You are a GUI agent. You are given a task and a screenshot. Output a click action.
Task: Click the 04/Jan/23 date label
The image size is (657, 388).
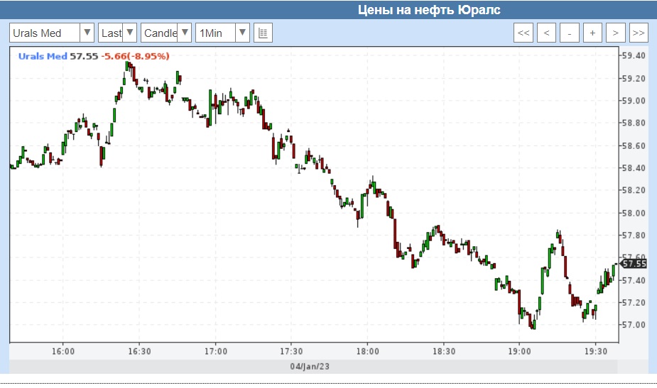click(x=310, y=366)
